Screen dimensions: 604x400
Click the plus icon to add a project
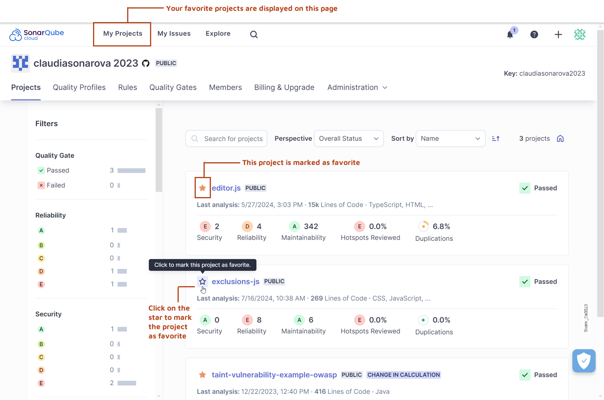(x=558, y=34)
